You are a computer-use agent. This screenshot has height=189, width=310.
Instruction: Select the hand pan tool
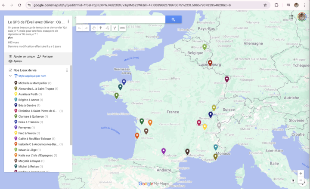[x=94, y=28]
